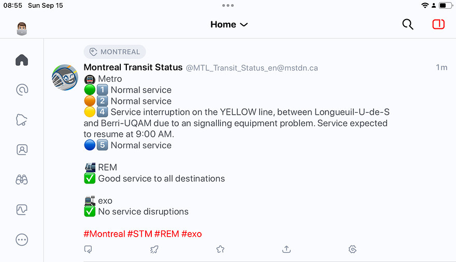
Task: Boost the post with rocket icon
Action: pos(154,249)
